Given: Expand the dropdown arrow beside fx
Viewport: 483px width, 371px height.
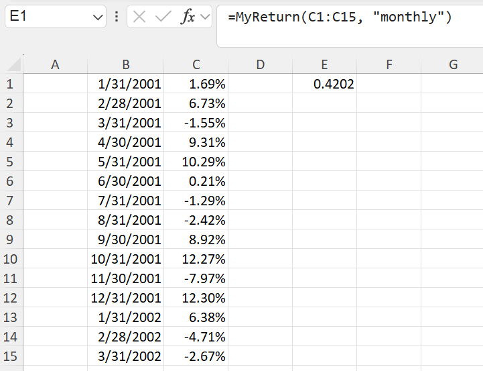Looking at the screenshot, I should pos(204,17).
